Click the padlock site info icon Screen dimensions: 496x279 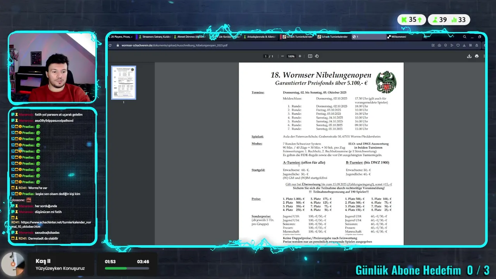tap(117, 45)
